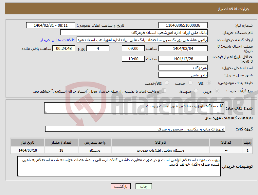This screenshot has width=258, height=195.
Task: Select the جزیی purchase type radio
Action: [217, 91]
